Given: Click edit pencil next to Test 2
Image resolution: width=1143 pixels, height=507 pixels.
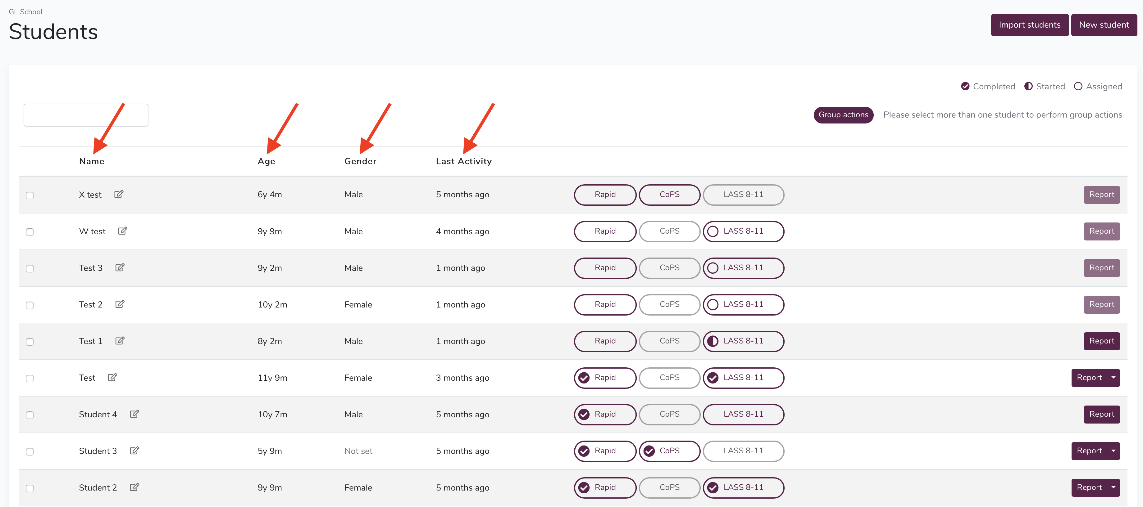Looking at the screenshot, I should click(x=120, y=304).
